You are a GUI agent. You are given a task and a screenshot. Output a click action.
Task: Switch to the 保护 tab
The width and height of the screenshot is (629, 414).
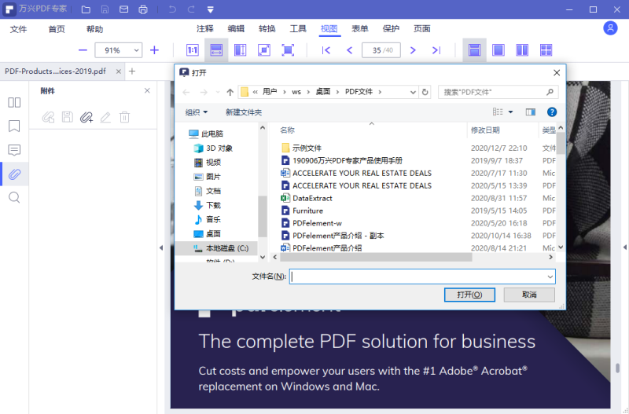click(391, 28)
